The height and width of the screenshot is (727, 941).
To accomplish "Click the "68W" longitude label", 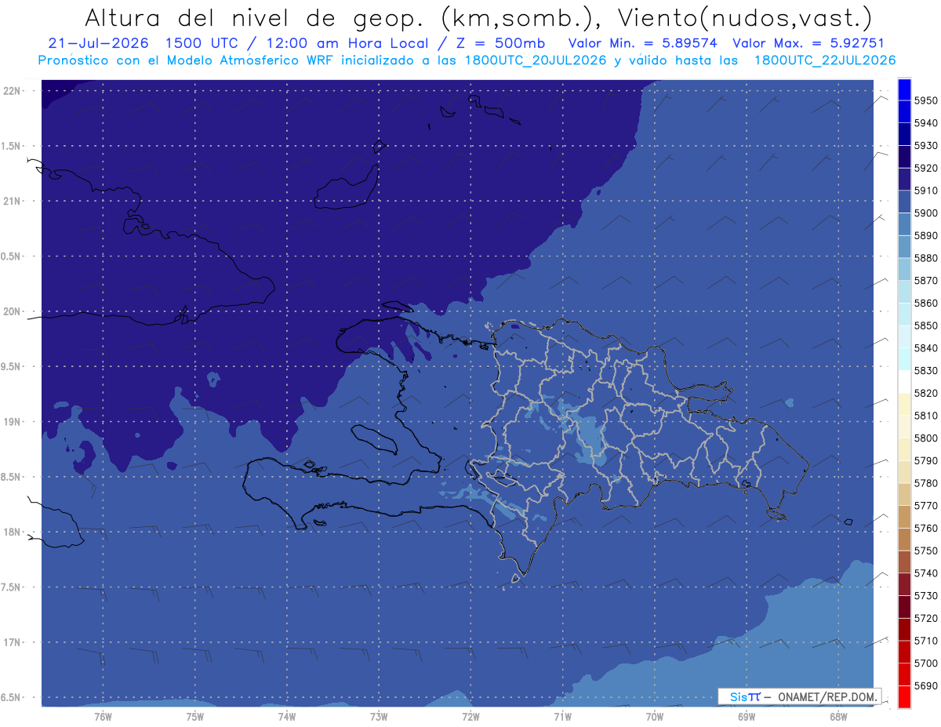I will click(x=838, y=716).
